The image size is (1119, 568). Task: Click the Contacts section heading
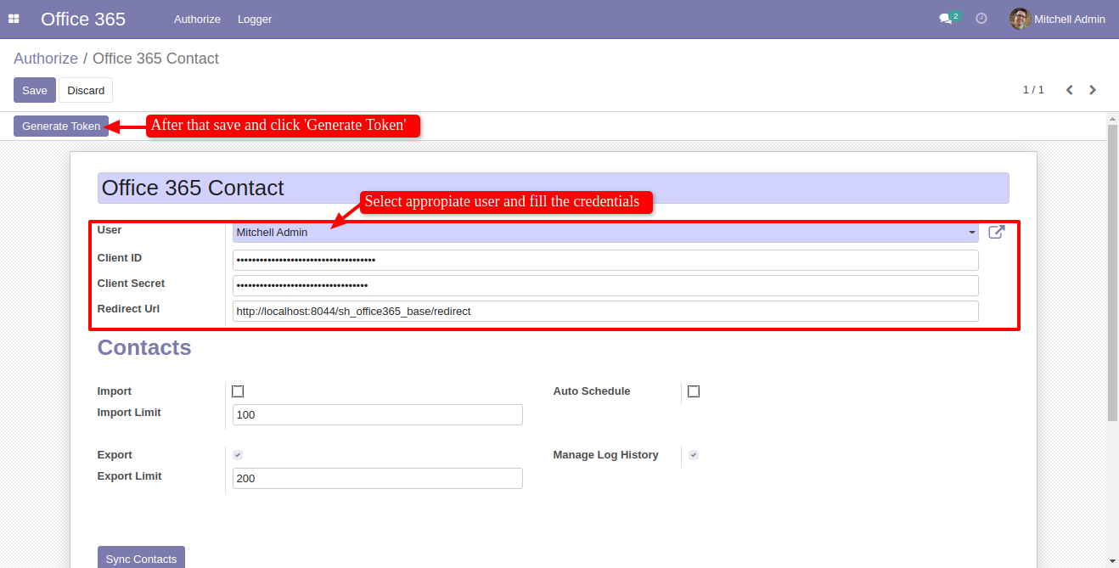point(144,347)
